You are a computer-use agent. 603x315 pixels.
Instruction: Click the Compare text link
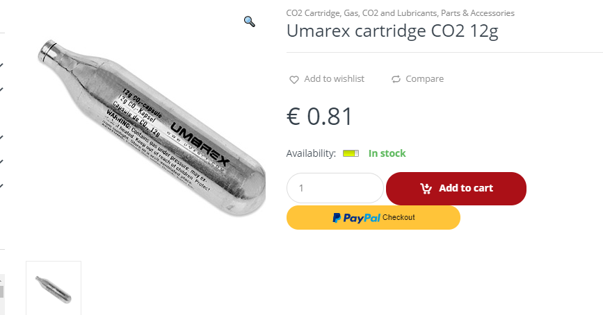tap(424, 78)
